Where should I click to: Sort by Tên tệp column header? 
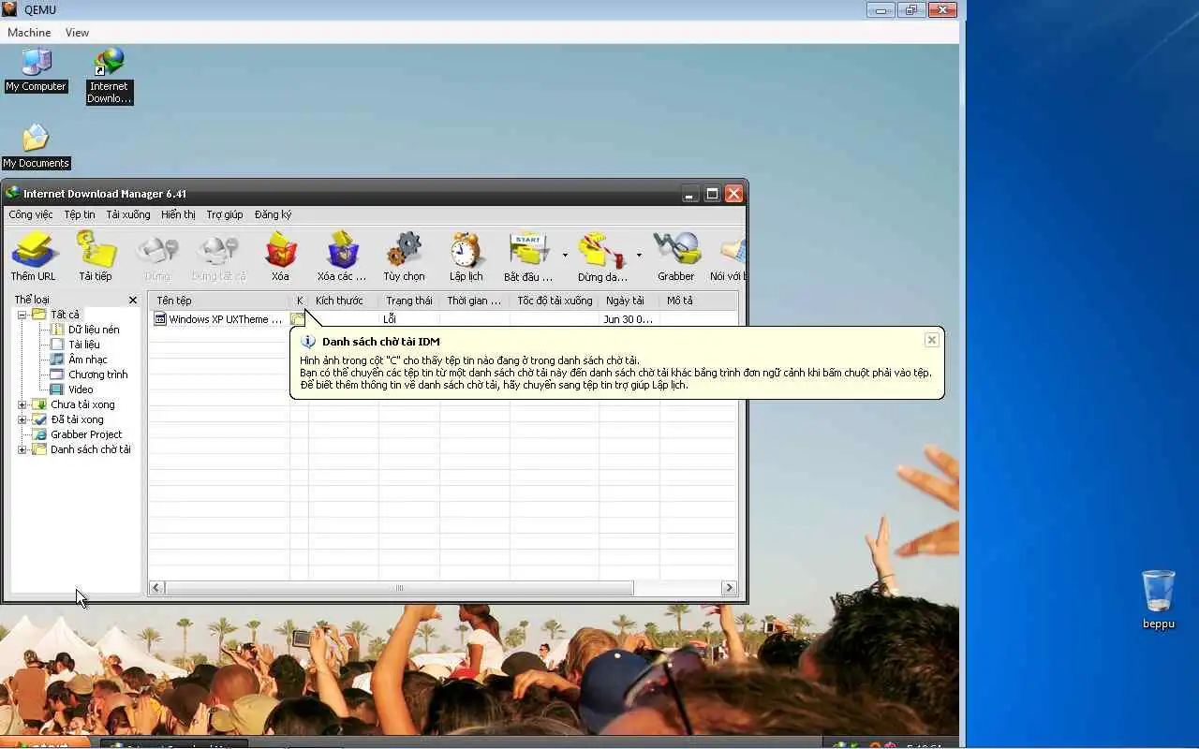tap(219, 301)
